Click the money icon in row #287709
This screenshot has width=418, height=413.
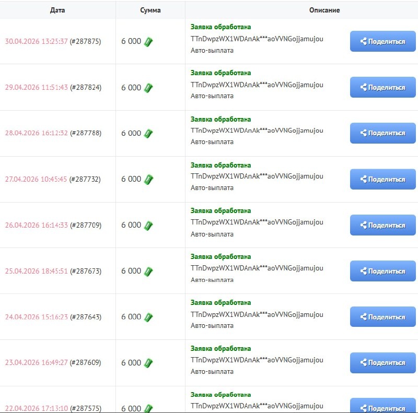pos(148,226)
